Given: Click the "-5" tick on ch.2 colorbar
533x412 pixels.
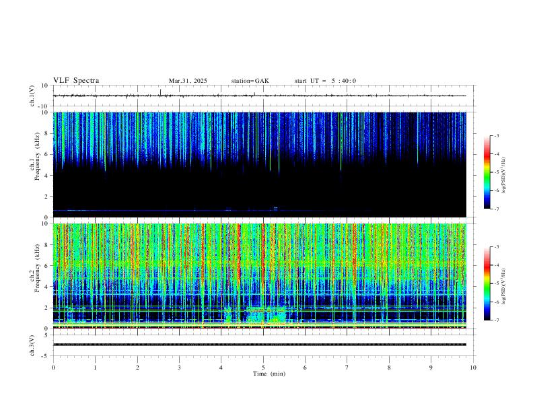Looking at the screenshot, I should 497,283.
